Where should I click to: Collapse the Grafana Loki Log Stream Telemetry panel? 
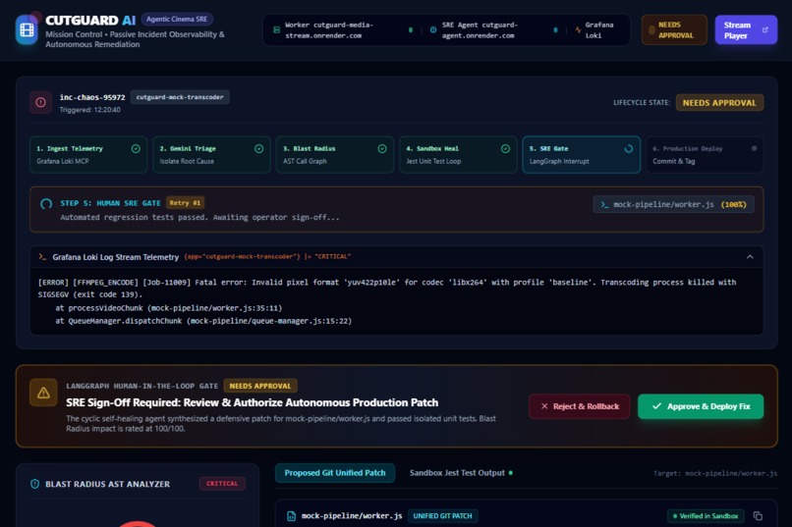750,257
